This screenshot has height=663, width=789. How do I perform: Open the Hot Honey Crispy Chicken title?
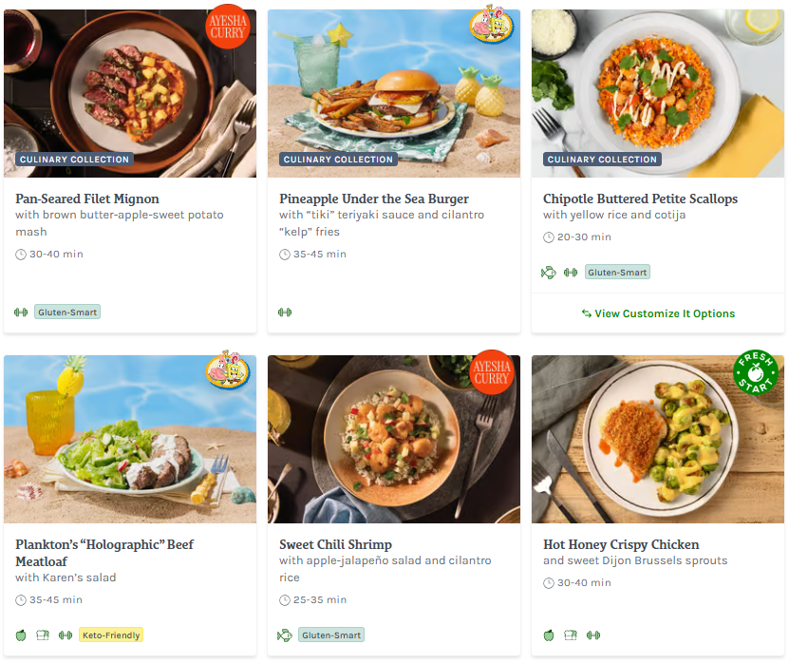(x=621, y=544)
